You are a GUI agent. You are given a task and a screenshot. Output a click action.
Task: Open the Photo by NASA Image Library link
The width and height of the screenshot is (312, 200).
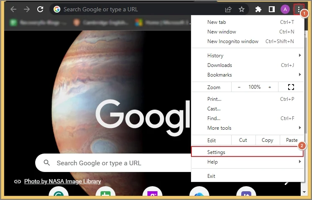pos(62,181)
